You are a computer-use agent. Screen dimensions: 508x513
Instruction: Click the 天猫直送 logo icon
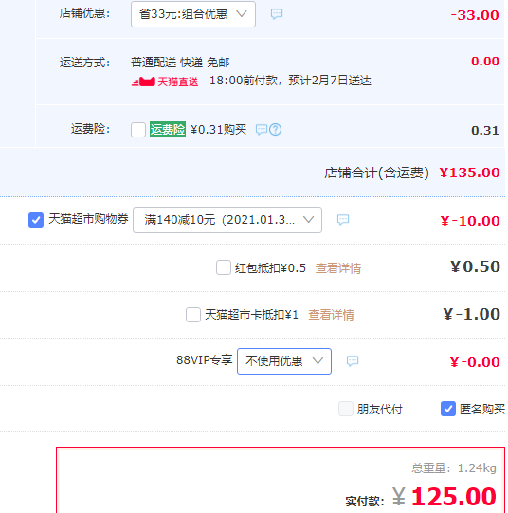(143, 82)
